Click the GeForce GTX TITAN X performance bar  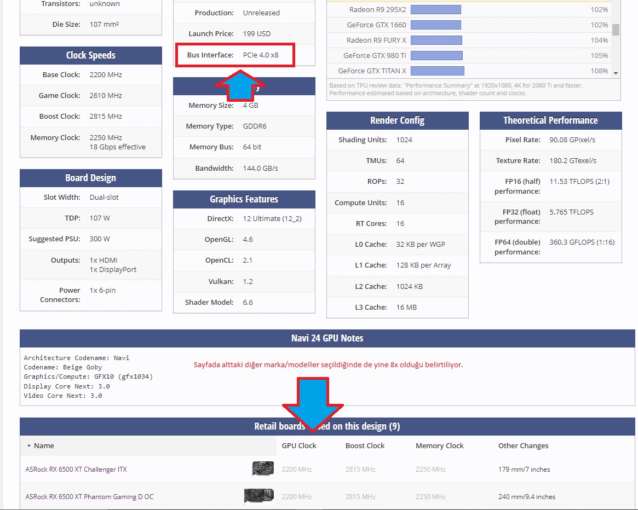click(438, 71)
